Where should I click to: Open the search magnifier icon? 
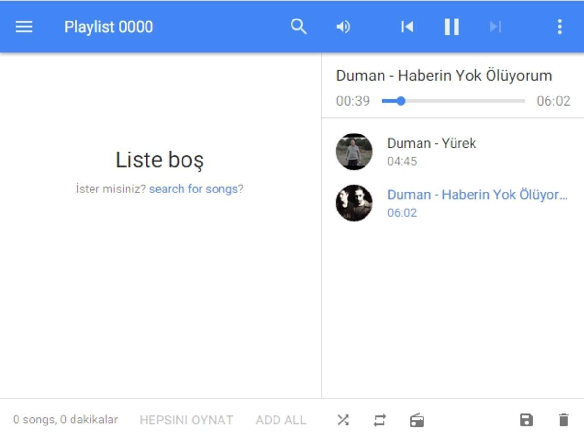pos(298,27)
